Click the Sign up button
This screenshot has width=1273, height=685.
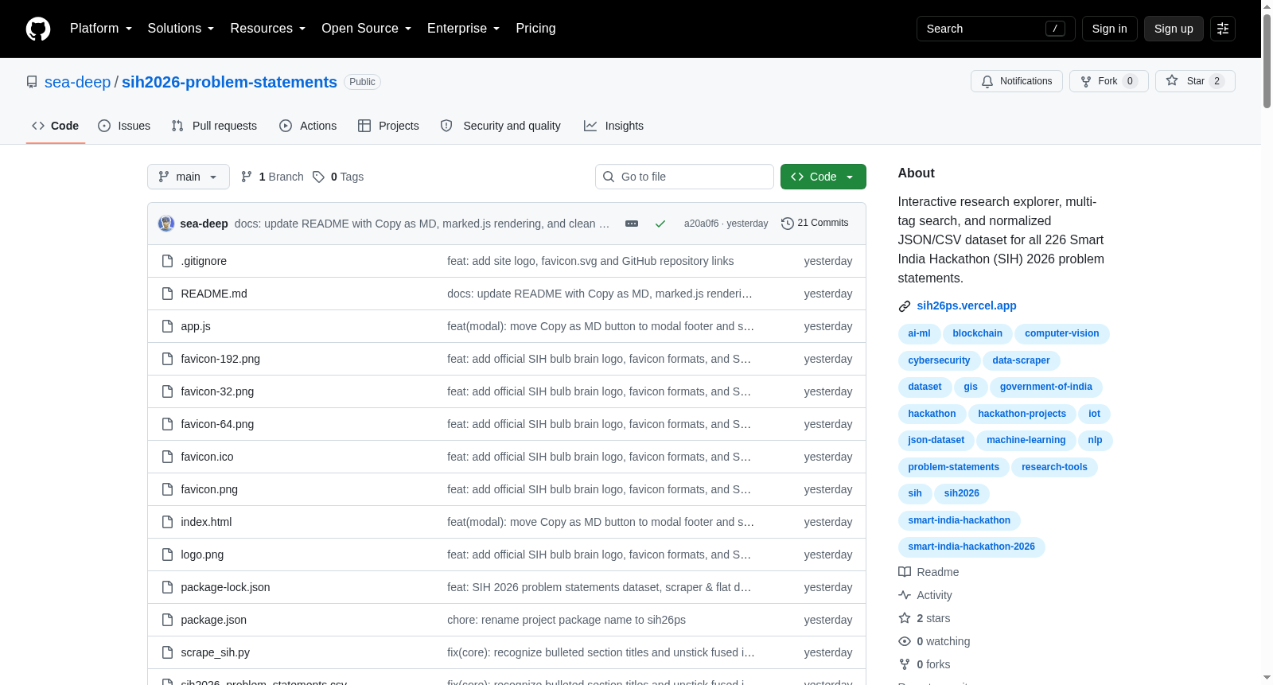[1174, 29]
